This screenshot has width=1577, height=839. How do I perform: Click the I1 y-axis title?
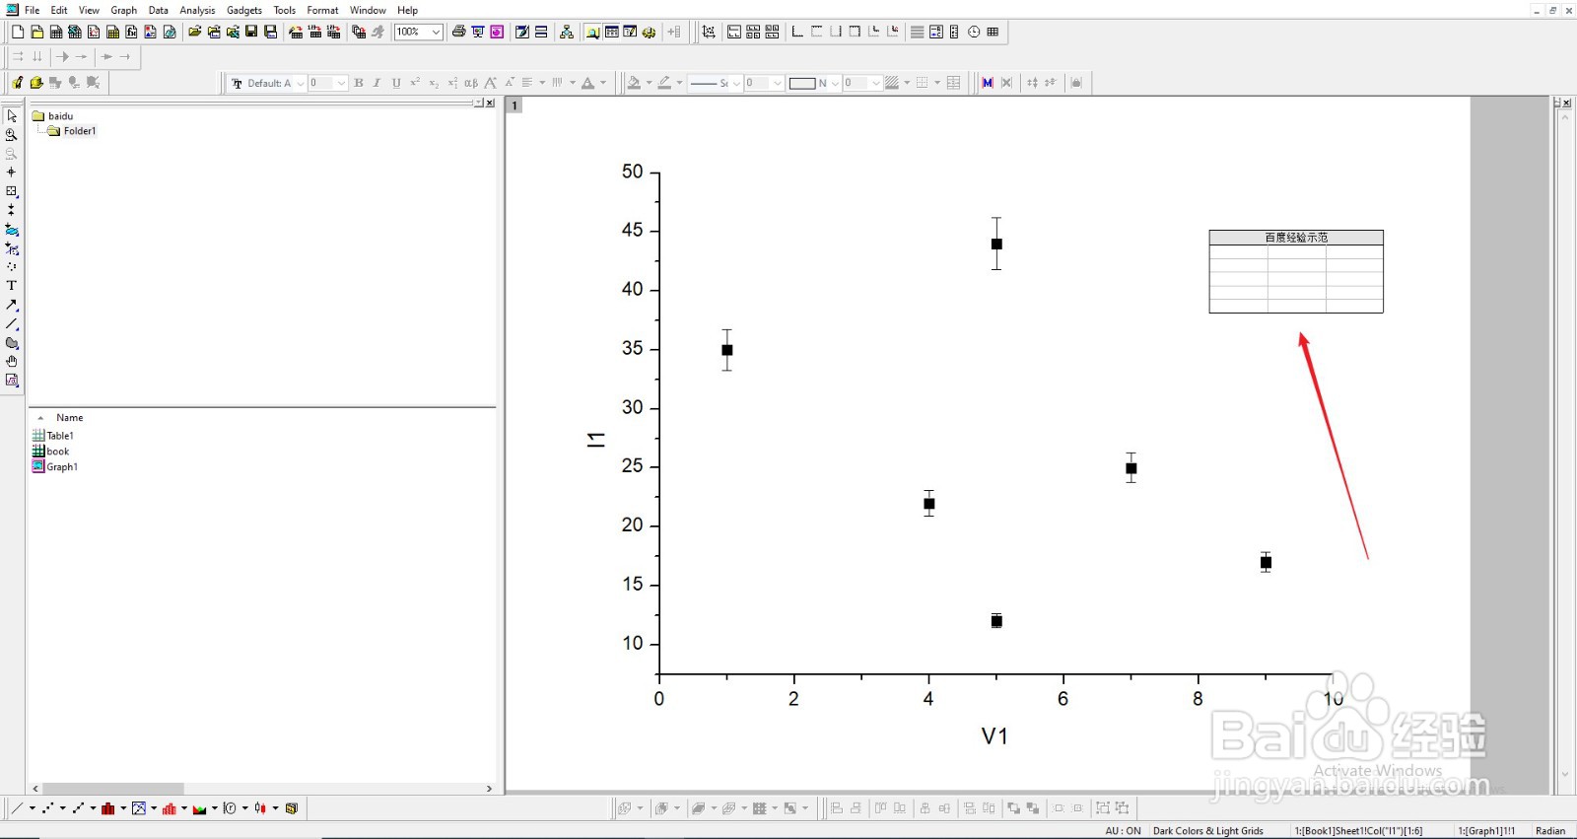pos(596,440)
